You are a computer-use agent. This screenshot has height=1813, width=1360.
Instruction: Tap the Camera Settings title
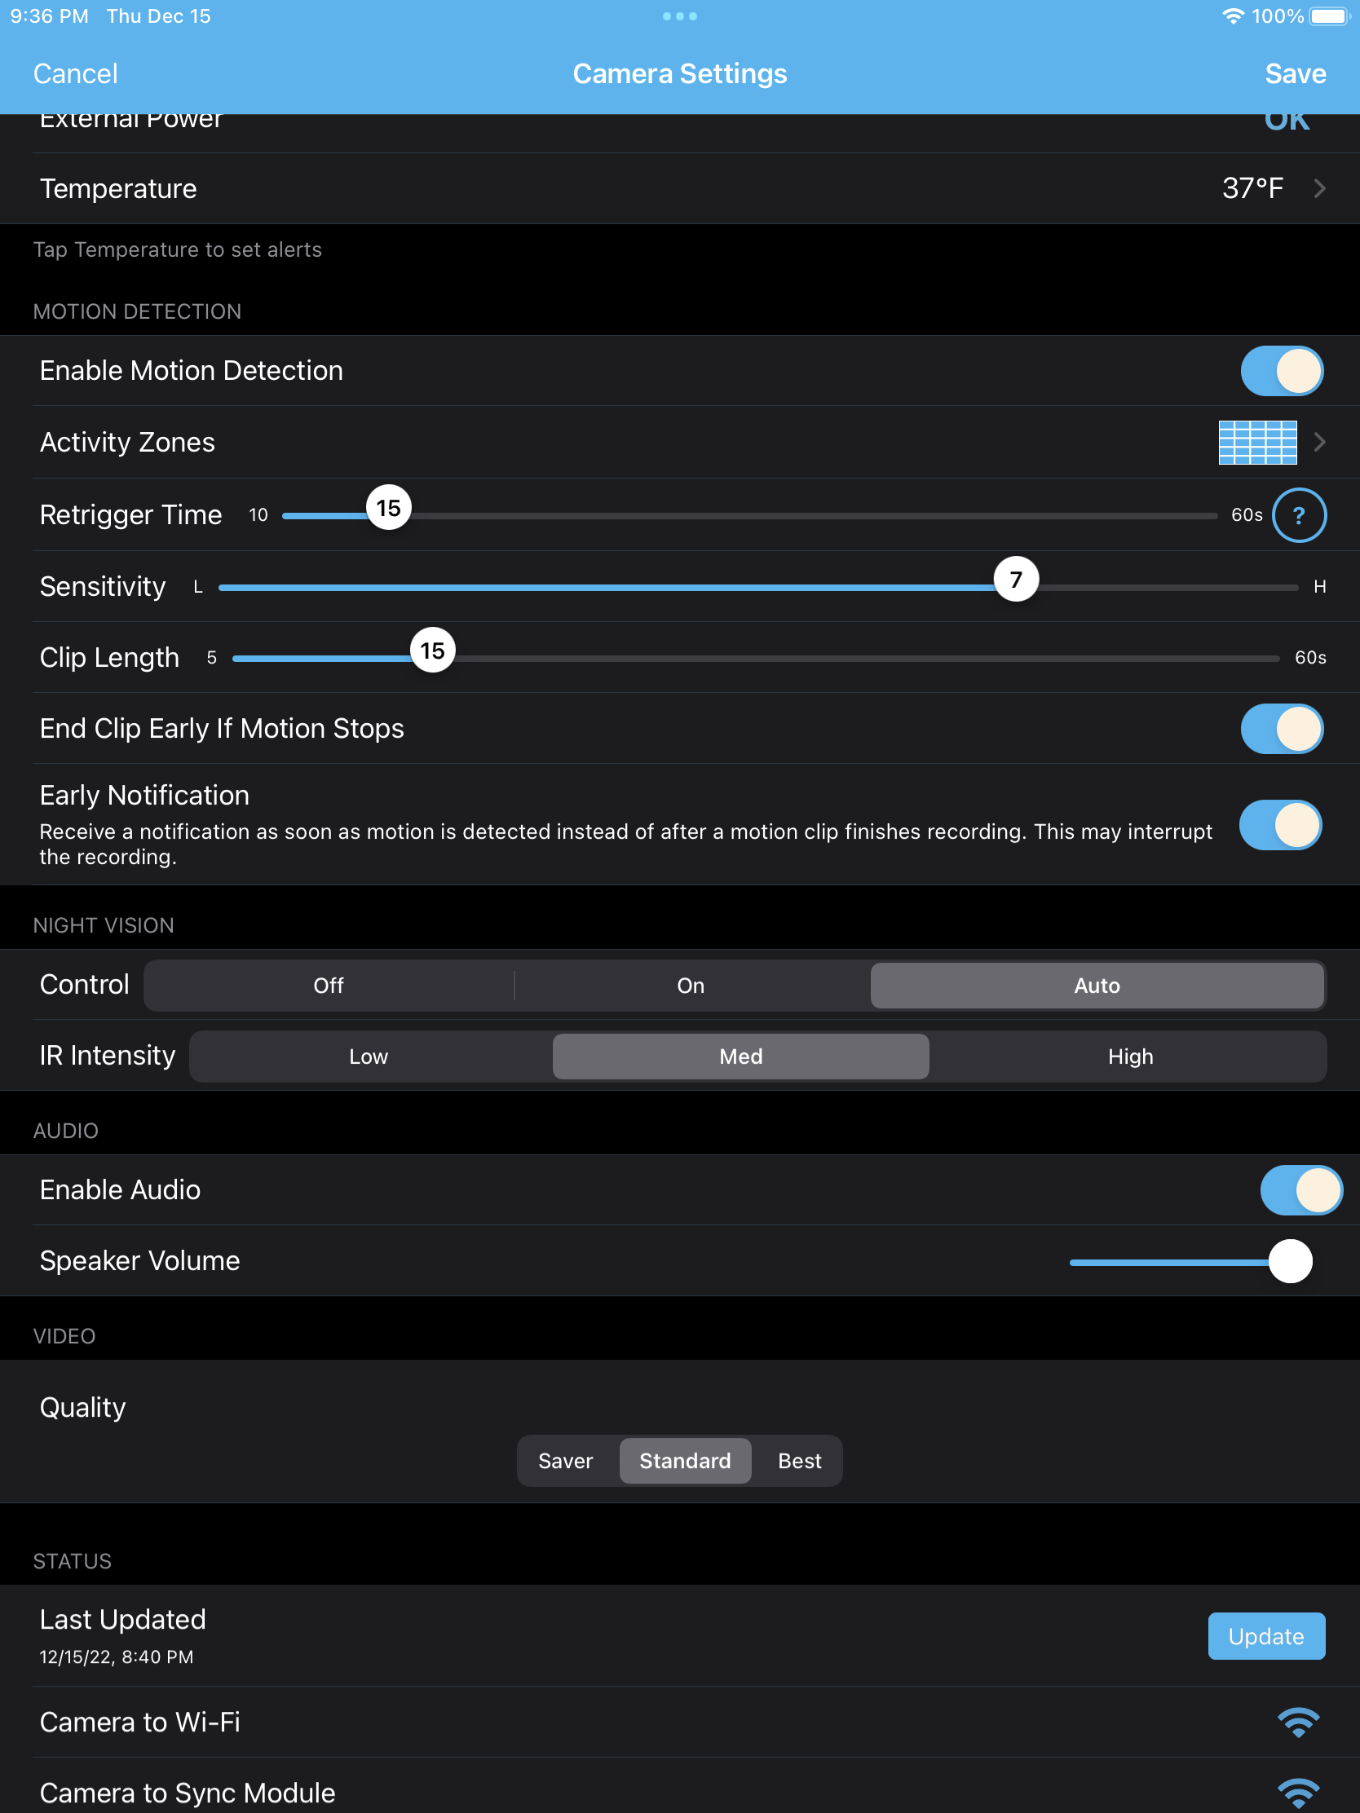pos(679,73)
